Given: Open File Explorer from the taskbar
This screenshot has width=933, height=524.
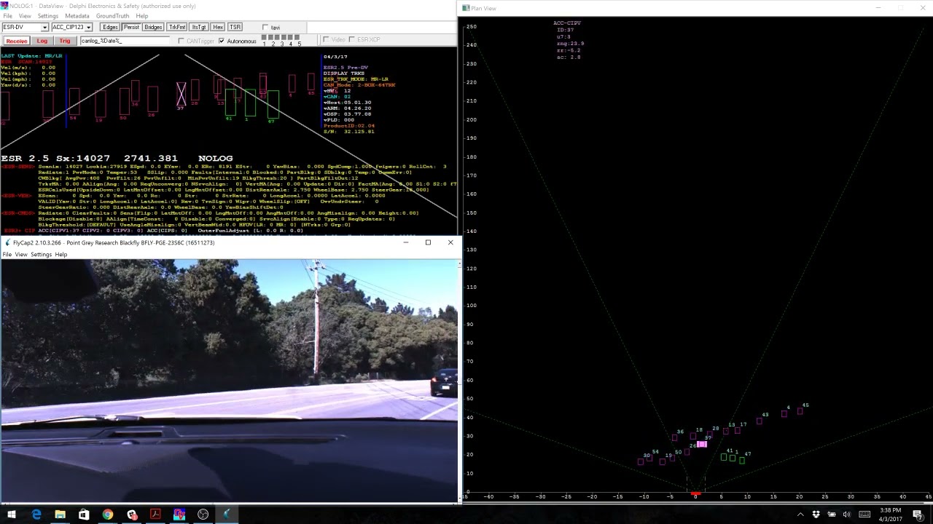Looking at the screenshot, I should (x=60, y=515).
